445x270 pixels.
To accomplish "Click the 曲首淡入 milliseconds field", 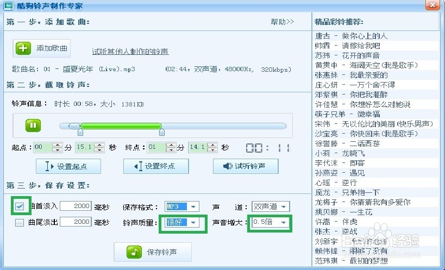I will 76,206.
